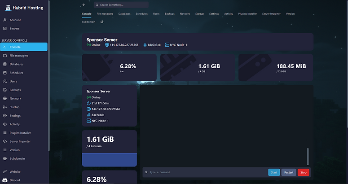The height and width of the screenshot is (184, 348).
Task: Click the Online status in header bar
Action: (96, 45)
